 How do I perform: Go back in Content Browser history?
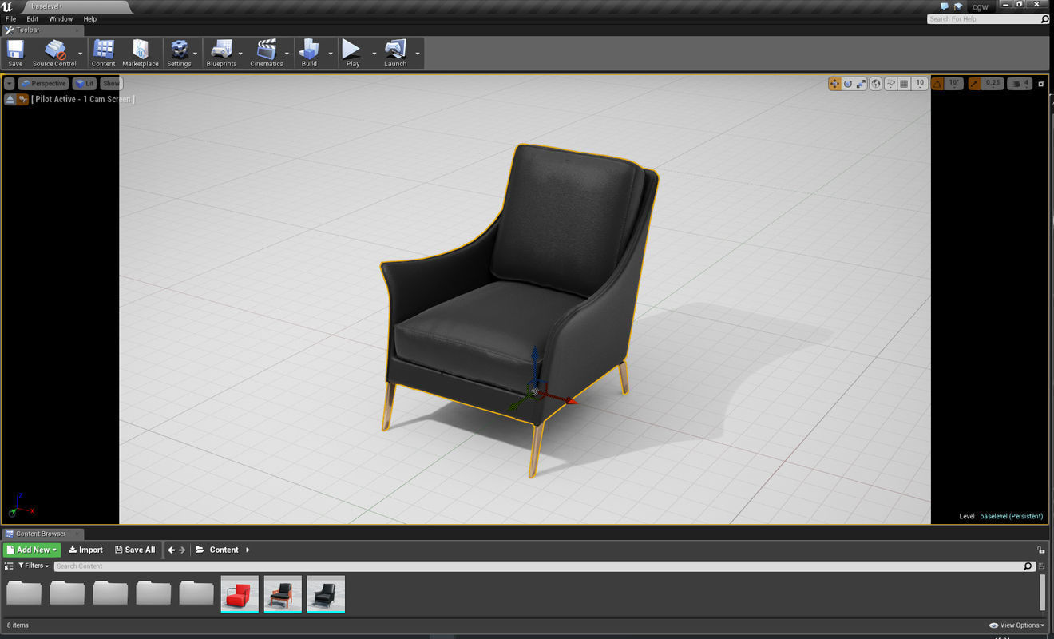tap(171, 550)
